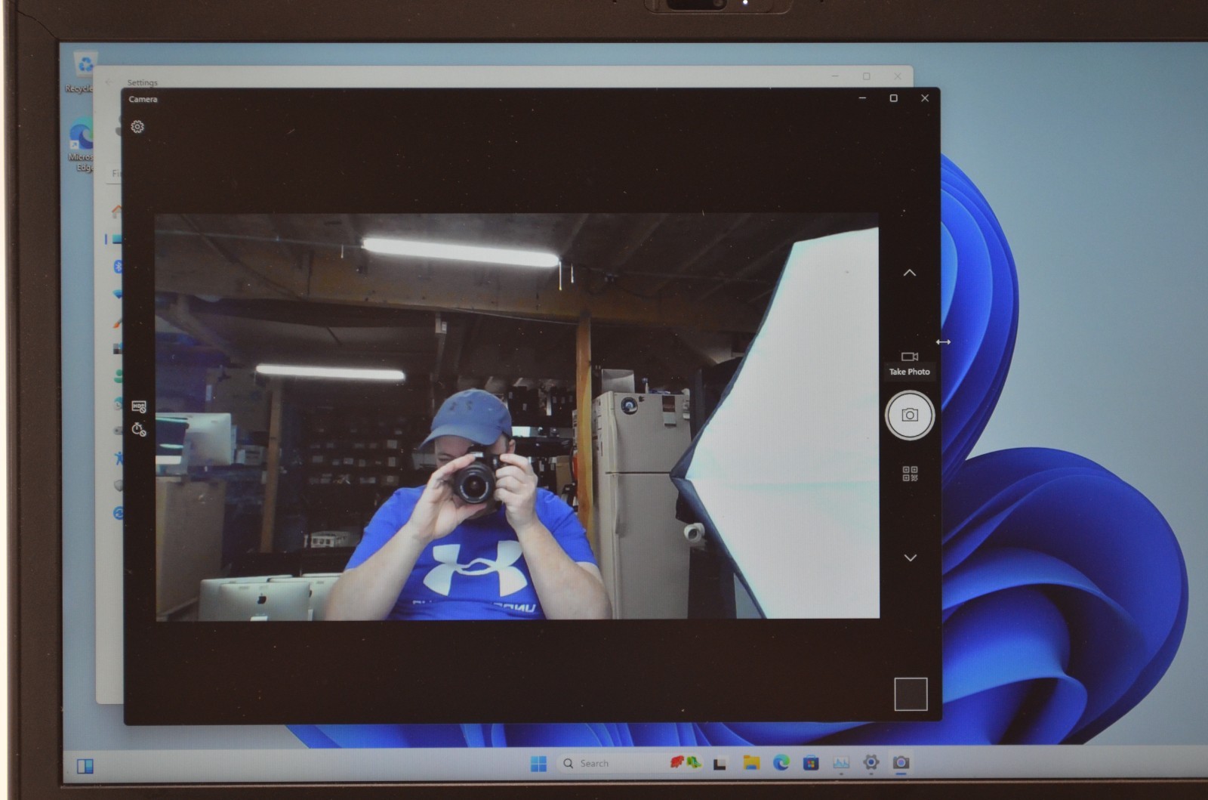The image size is (1208, 800).
Task: Open Camera app settings gear
Action: pos(137,127)
